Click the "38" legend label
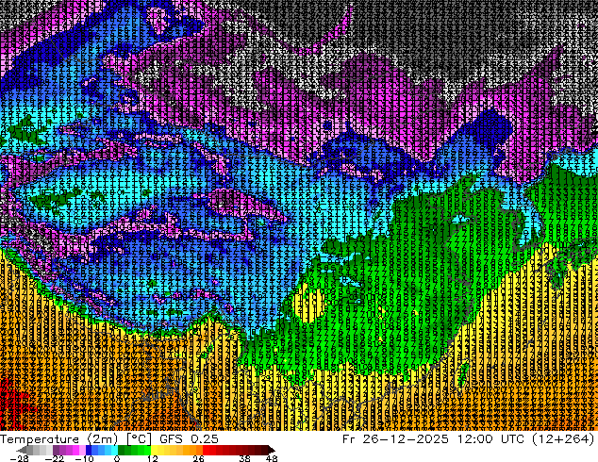Viewport: 598px width, 462px height. [245, 458]
